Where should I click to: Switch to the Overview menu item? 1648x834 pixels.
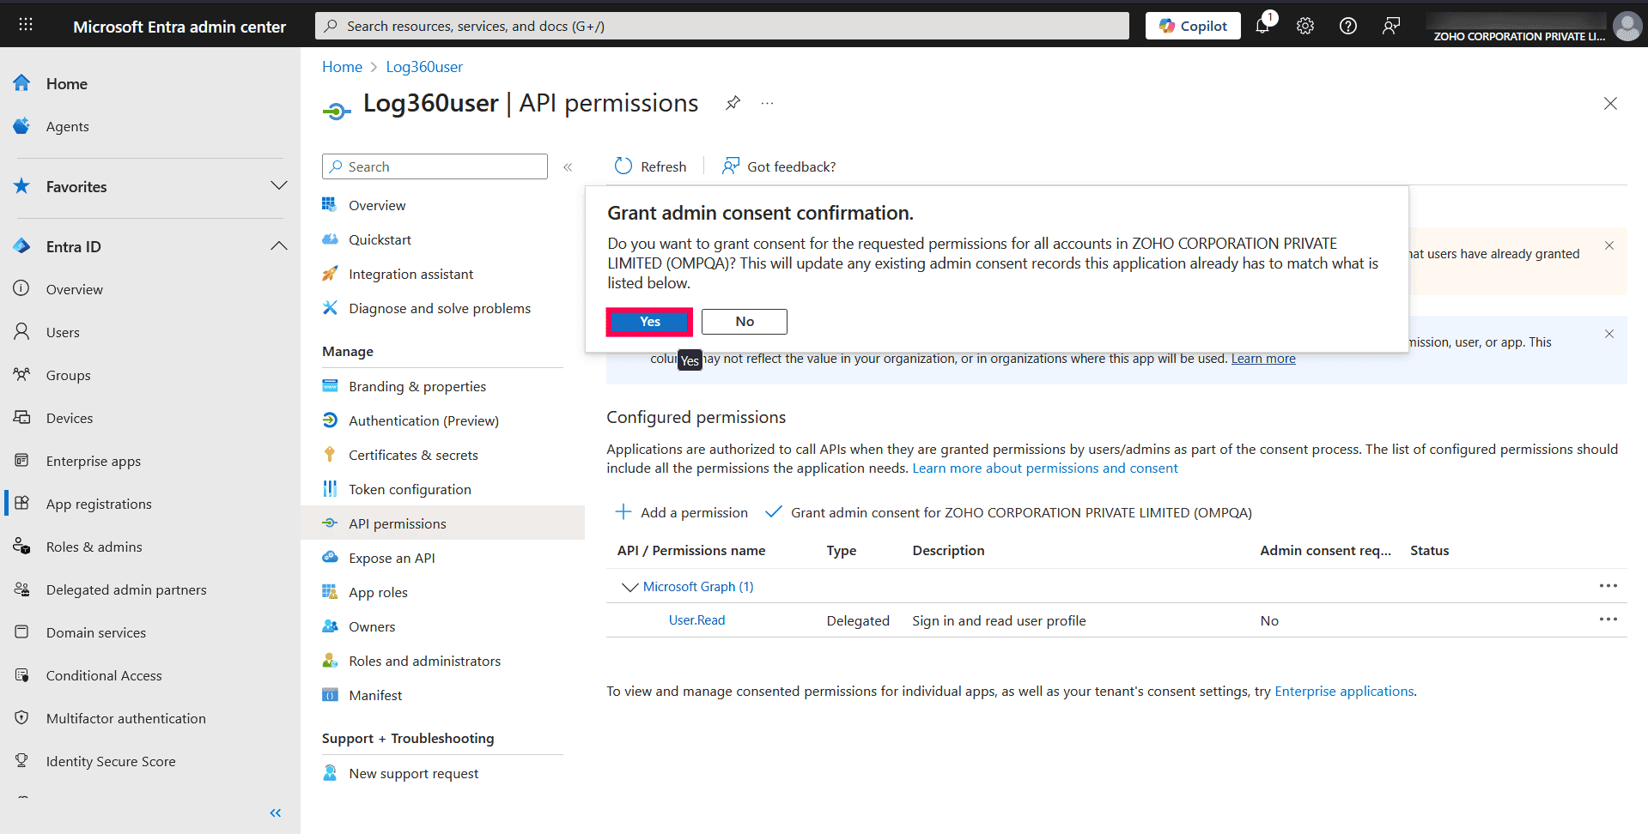click(x=377, y=204)
